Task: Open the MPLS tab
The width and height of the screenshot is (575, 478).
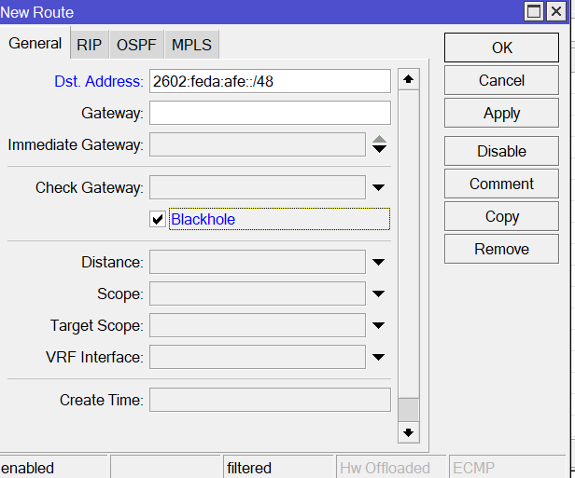Action: pyautogui.click(x=191, y=45)
